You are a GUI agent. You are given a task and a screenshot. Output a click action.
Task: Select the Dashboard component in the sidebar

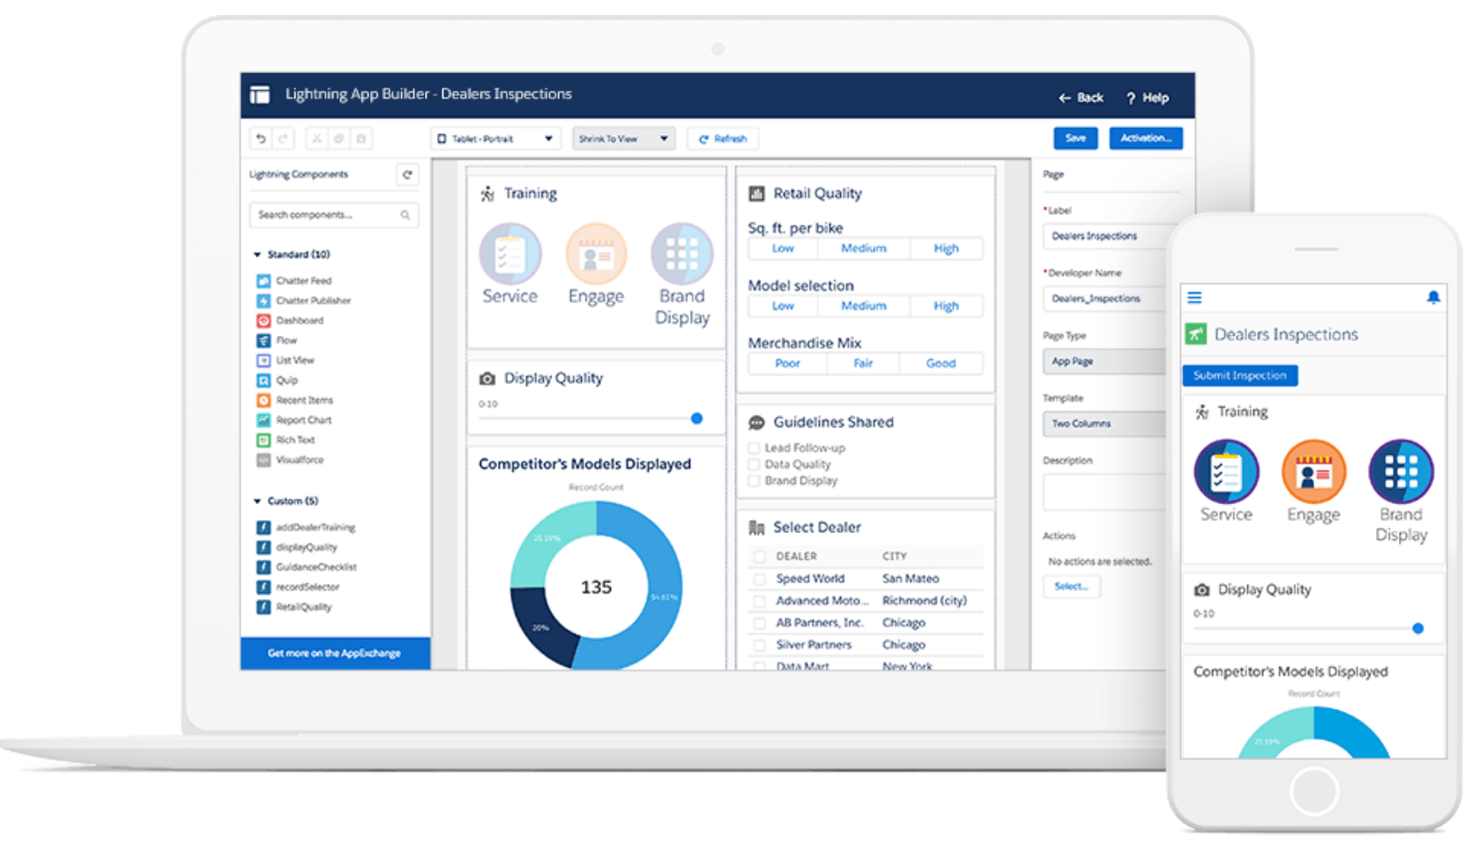[299, 320]
